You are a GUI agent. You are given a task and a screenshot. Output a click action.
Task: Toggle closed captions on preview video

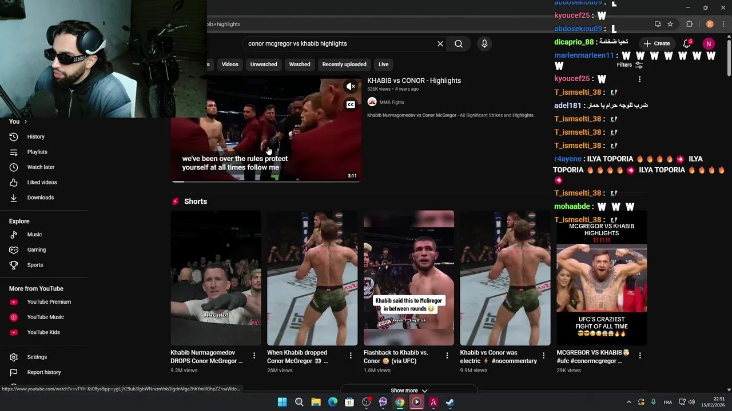click(351, 104)
